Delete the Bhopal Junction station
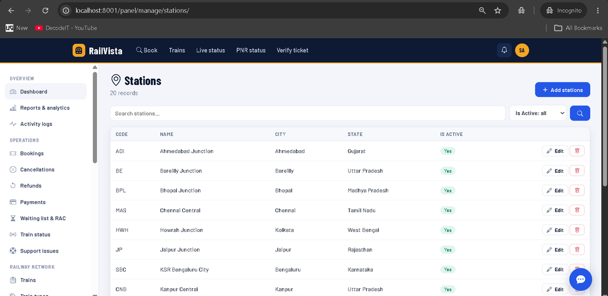This screenshot has width=608, height=296. tap(577, 190)
